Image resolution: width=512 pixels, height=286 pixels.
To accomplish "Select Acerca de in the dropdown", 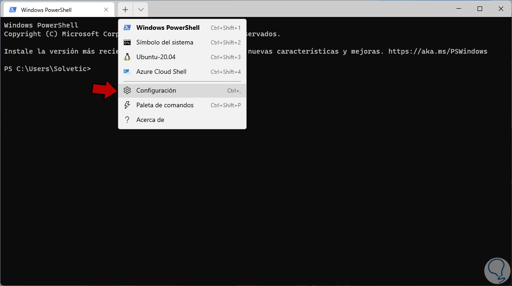I will pos(150,120).
